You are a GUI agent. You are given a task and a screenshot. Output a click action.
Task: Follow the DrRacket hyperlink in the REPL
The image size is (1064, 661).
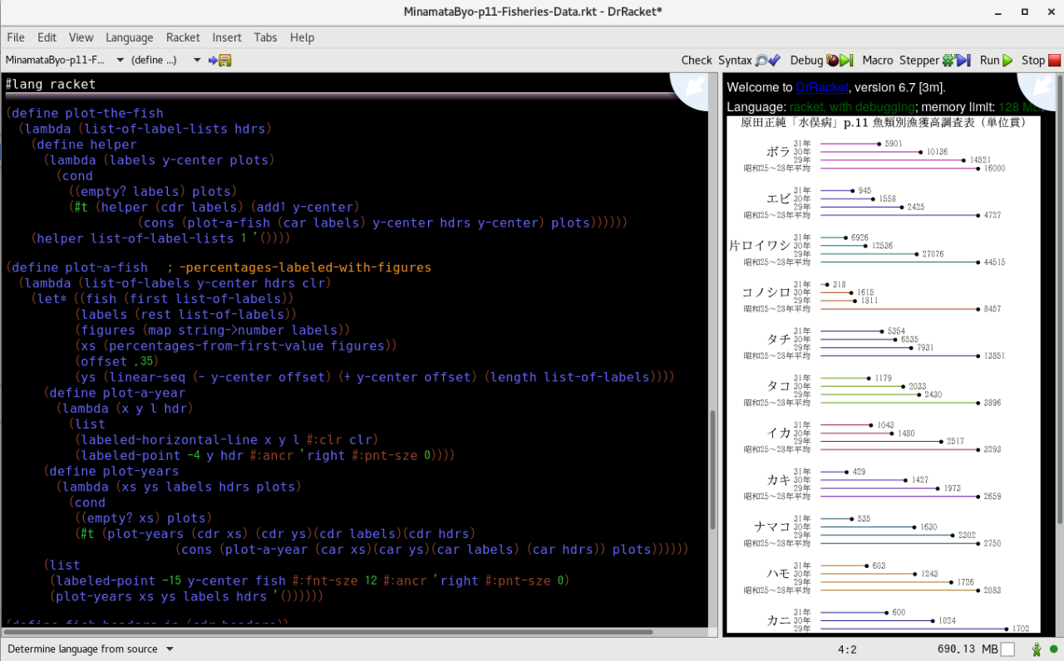[821, 87]
